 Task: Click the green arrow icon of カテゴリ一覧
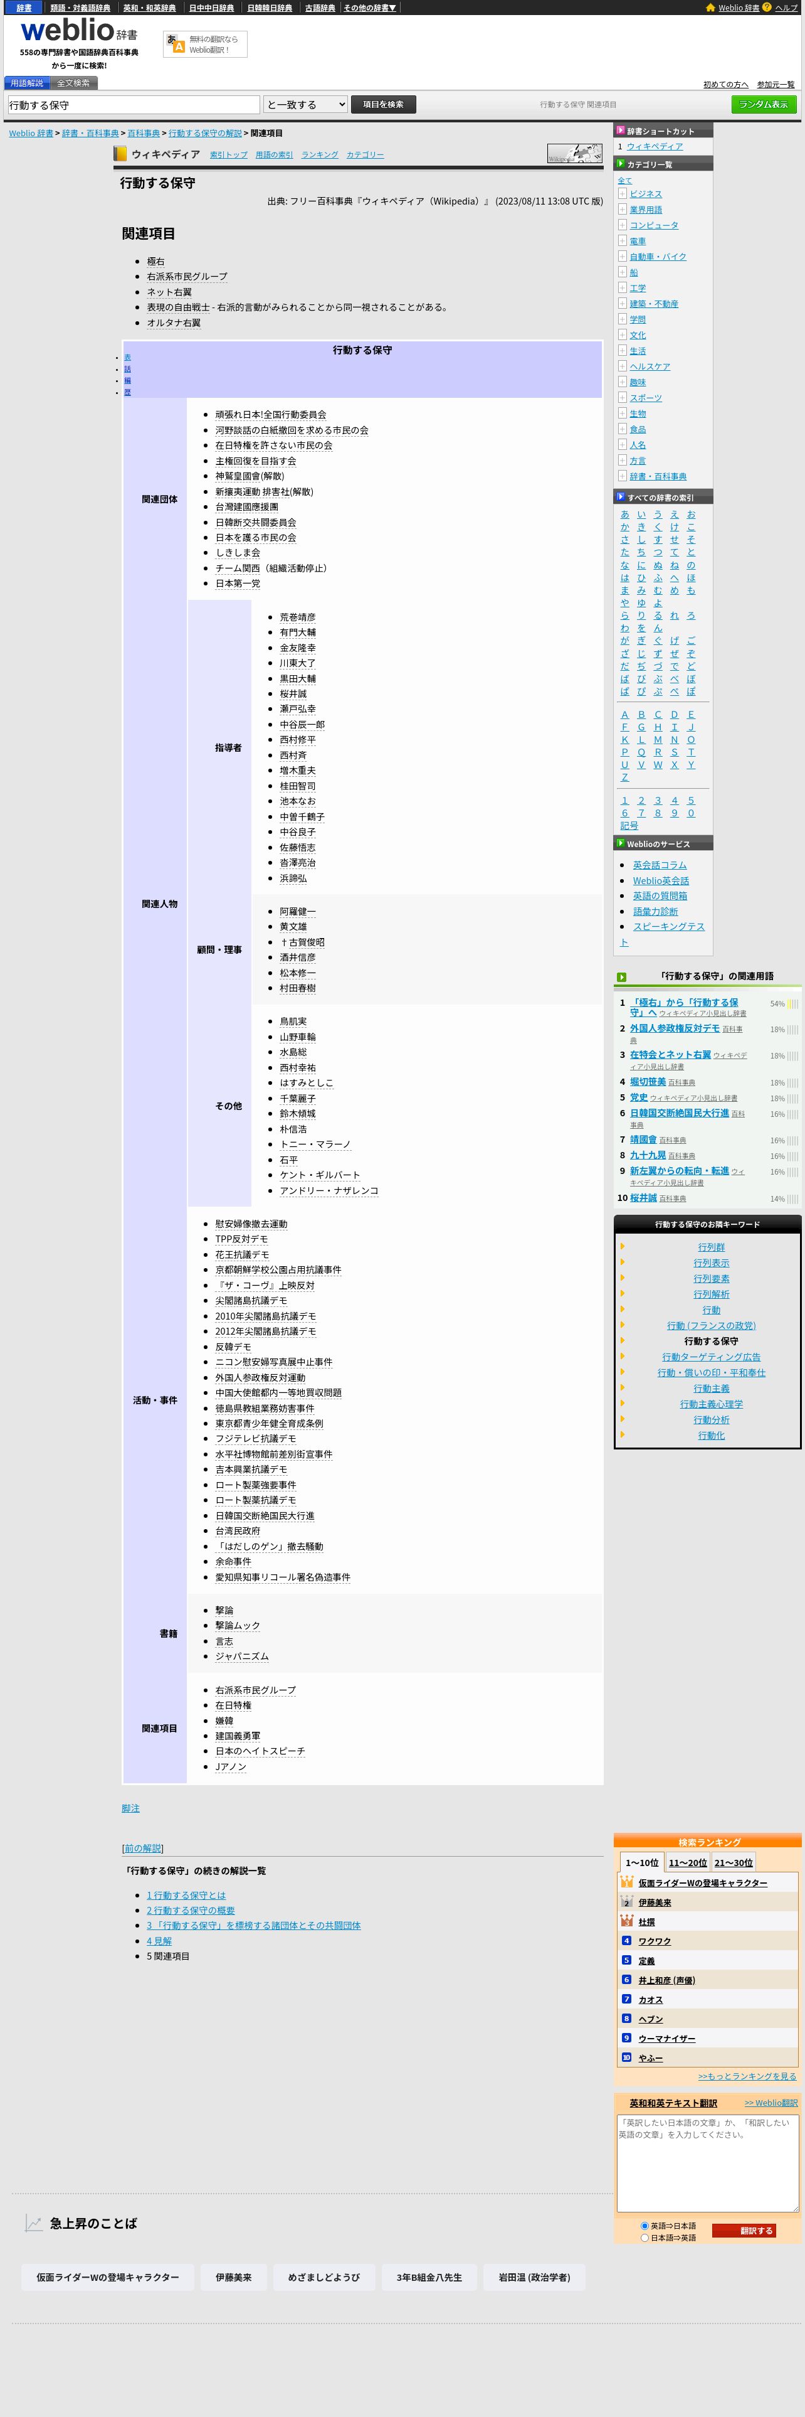pos(619,163)
